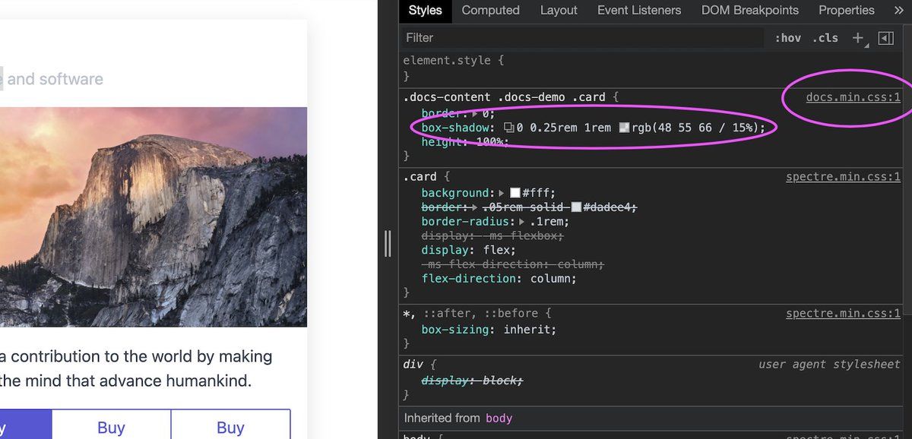Open the spectre.min.css:1 link for .card
This screenshot has height=439, width=912.
(x=842, y=176)
